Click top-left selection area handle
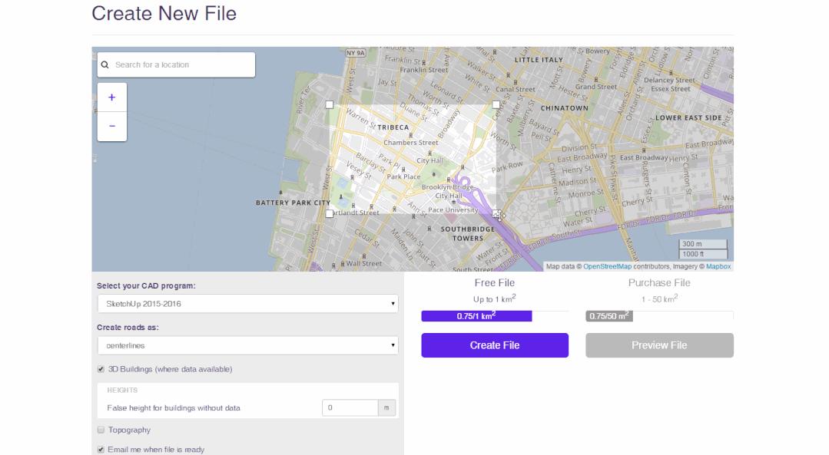The width and height of the screenshot is (829, 455). click(330, 104)
